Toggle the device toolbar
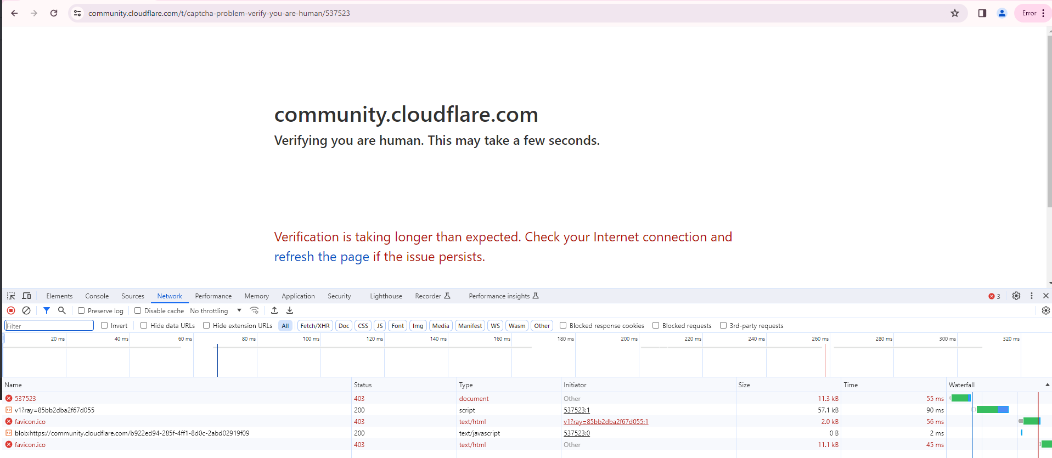 coord(26,296)
